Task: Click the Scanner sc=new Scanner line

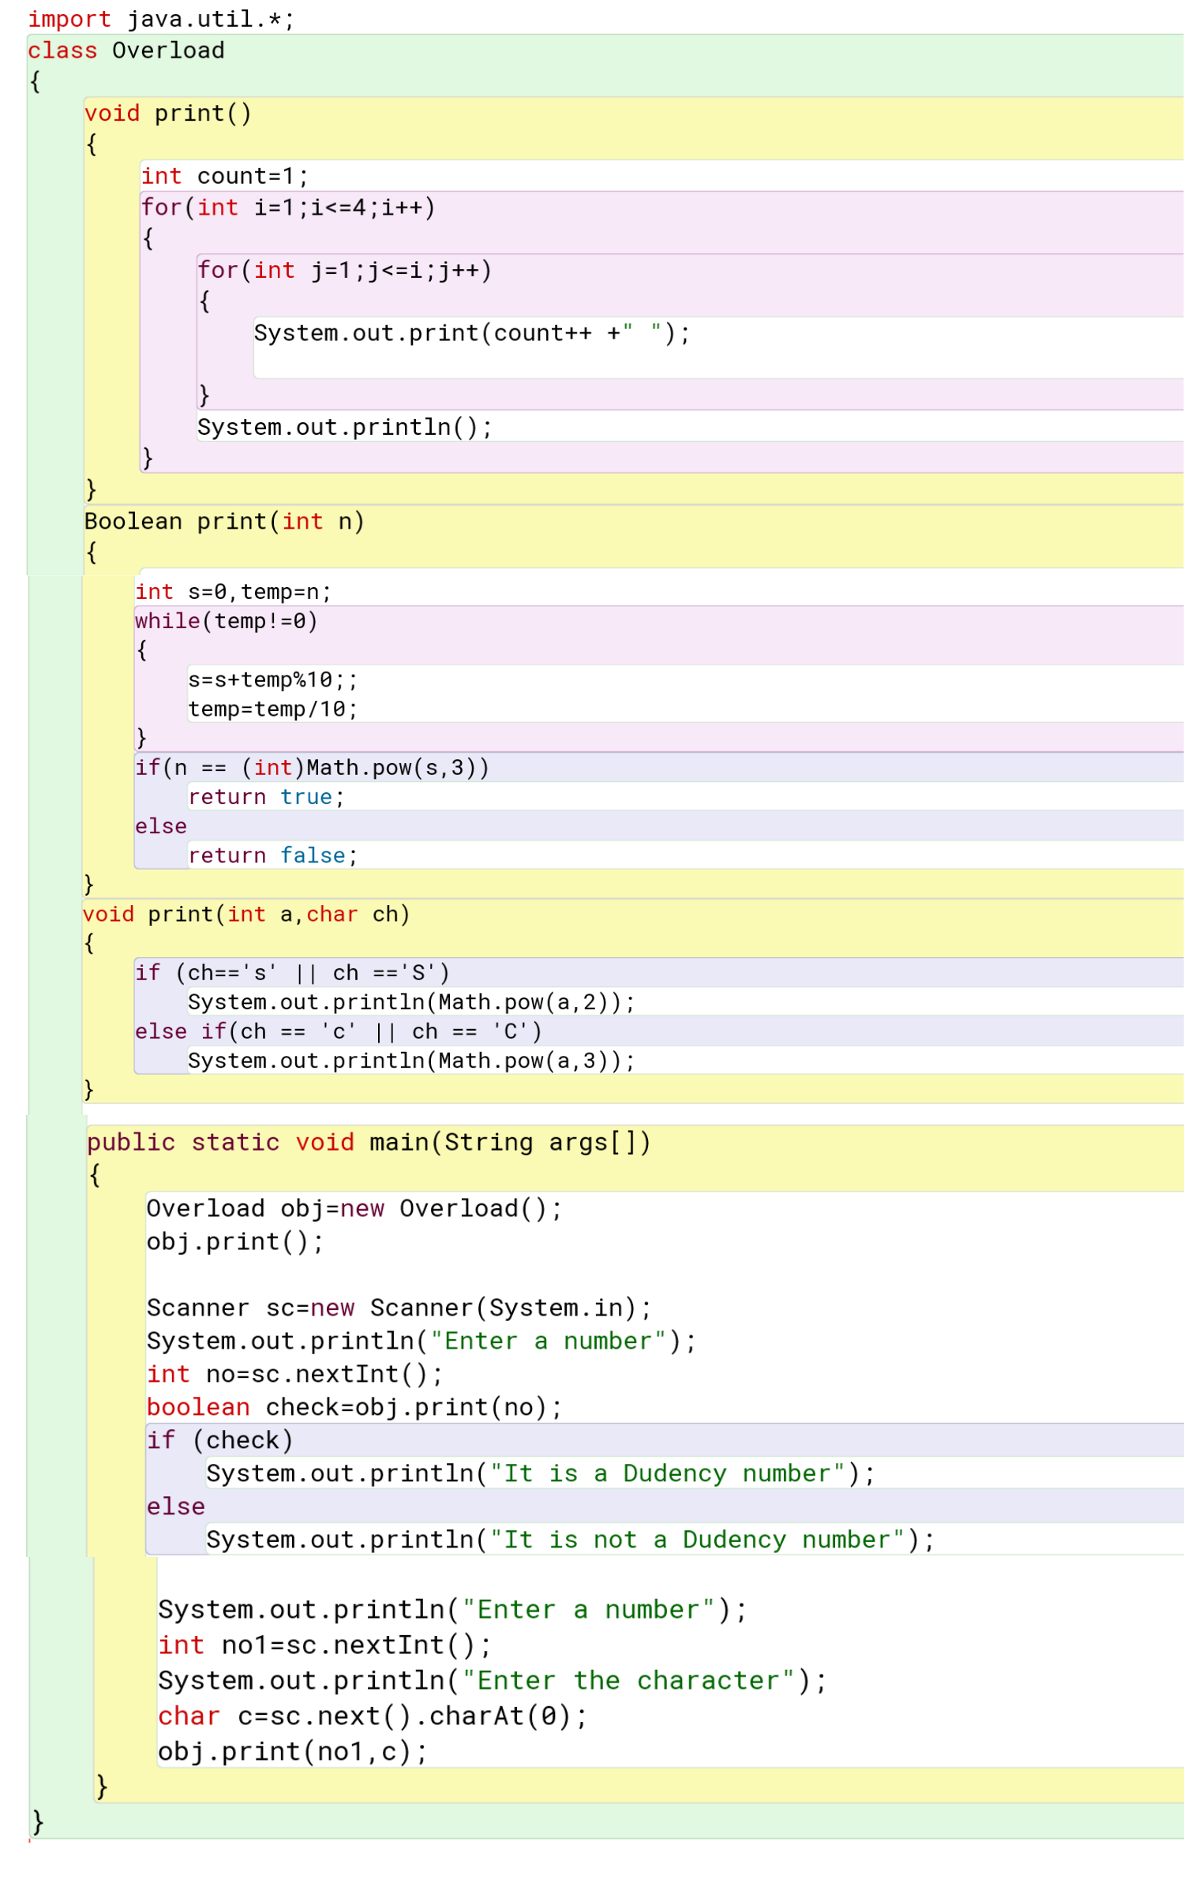Action: (x=399, y=1308)
